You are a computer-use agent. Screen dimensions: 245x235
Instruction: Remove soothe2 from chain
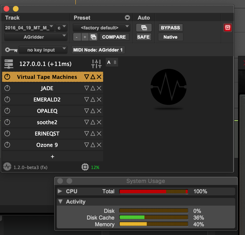tap(99, 122)
